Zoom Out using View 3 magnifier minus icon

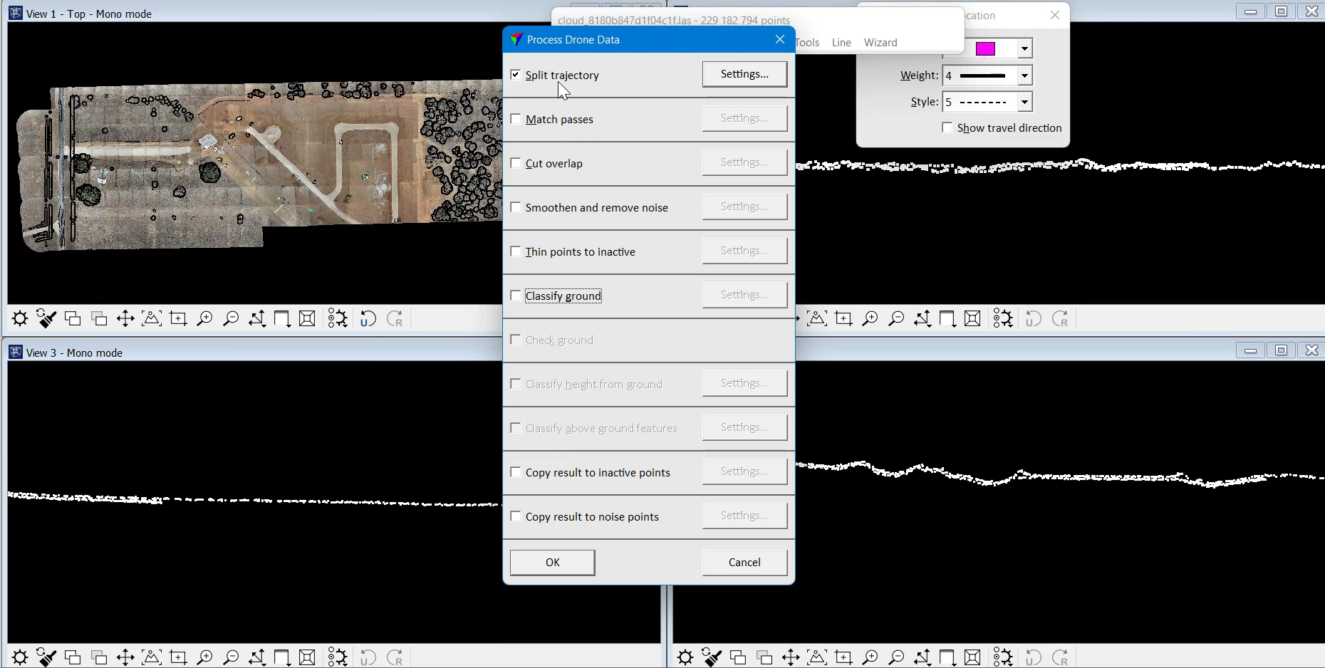pyautogui.click(x=231, y=657)
